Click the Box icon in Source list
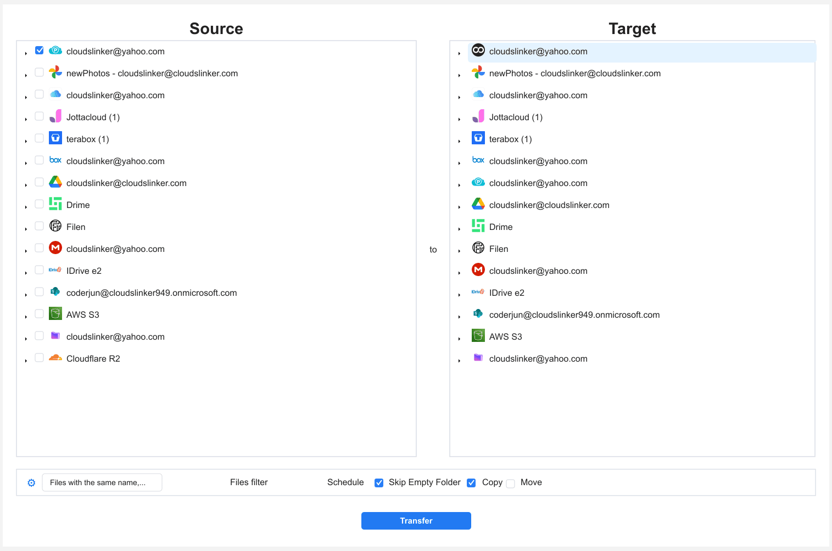The width and height of the screenshot is (832, 551). [55, 160]
